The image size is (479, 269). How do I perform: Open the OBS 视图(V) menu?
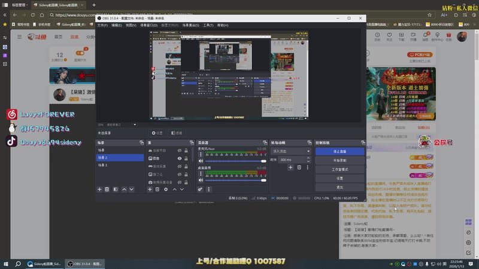point(131,25)
